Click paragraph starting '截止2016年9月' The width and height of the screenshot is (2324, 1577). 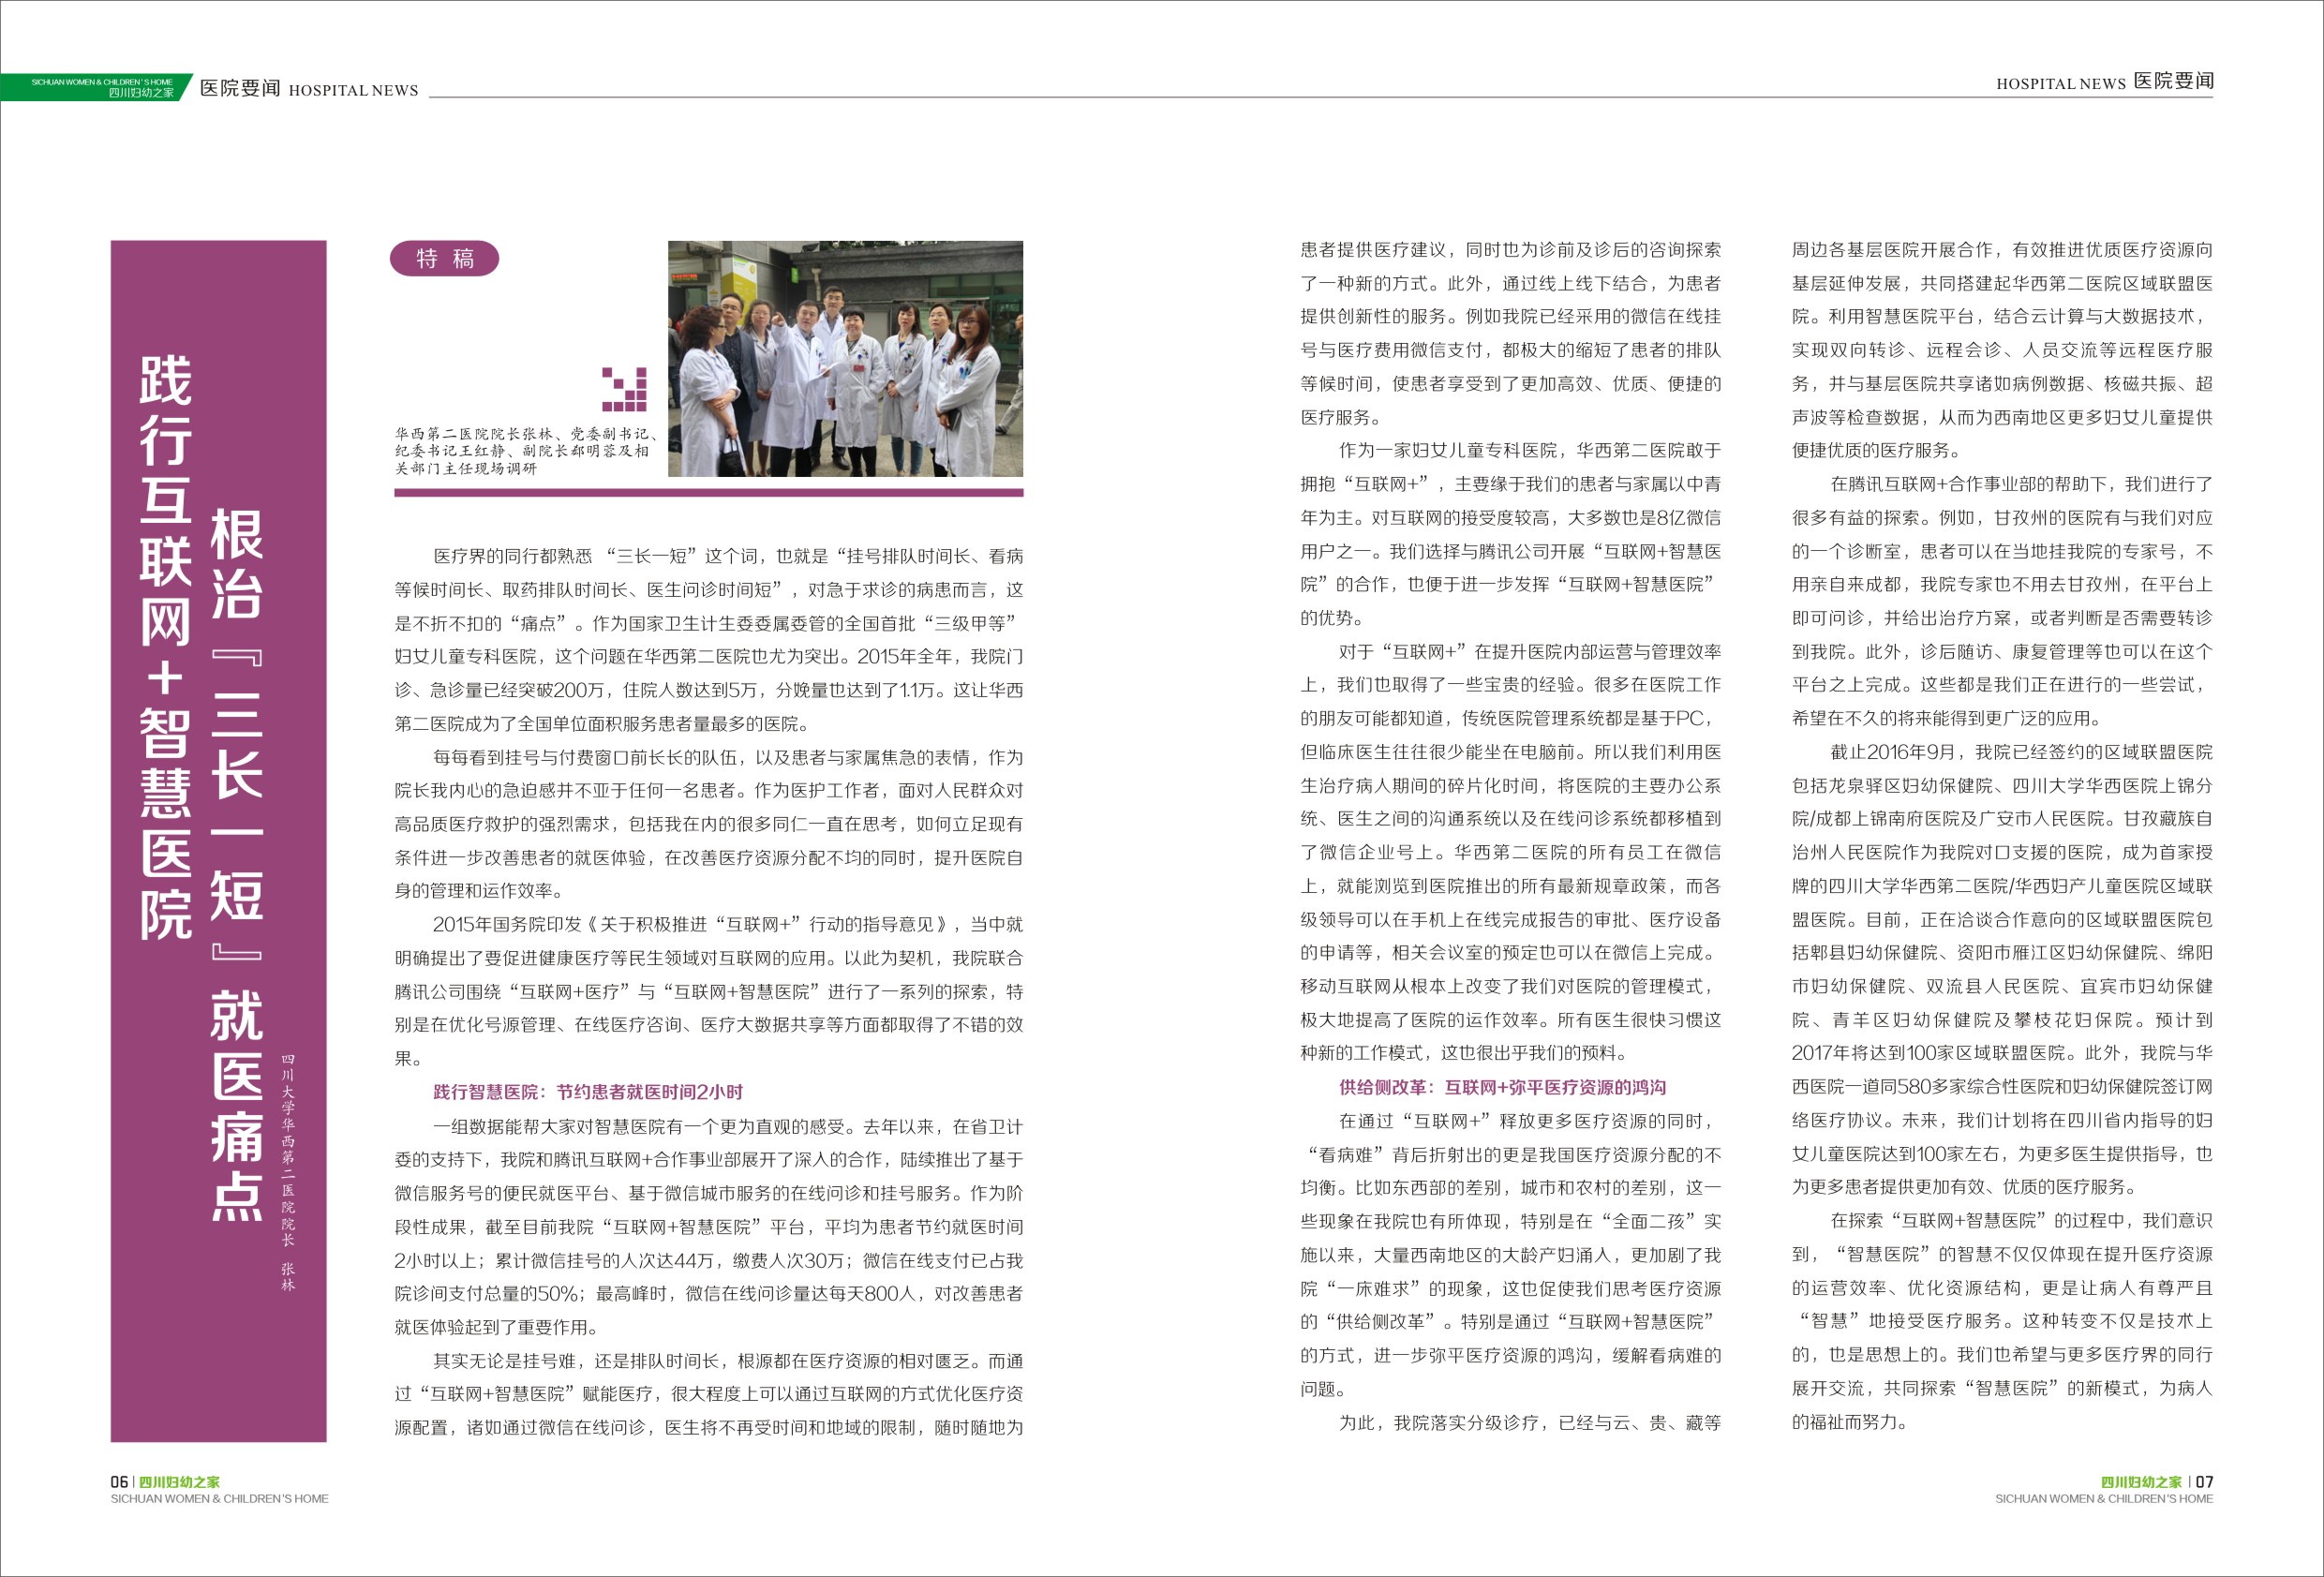[x=2002, y=969]
